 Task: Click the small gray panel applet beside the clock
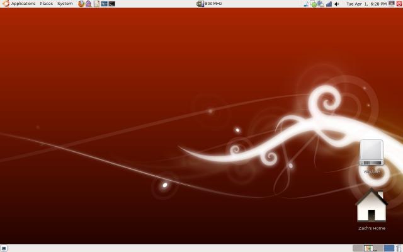[392, 3]
